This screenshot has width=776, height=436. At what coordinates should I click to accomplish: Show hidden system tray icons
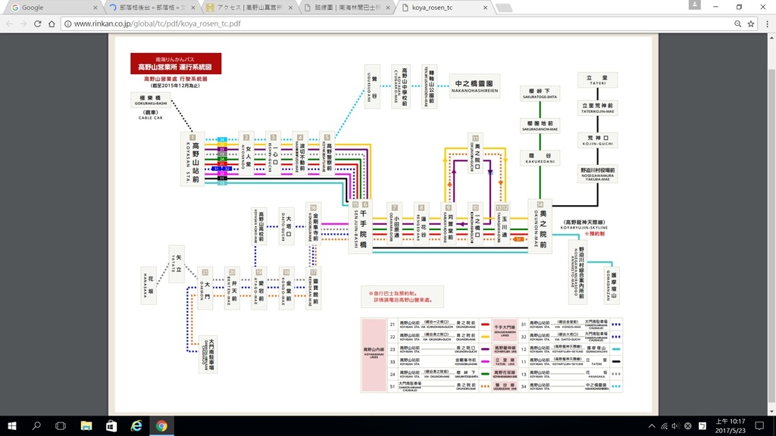click(652, 425)
